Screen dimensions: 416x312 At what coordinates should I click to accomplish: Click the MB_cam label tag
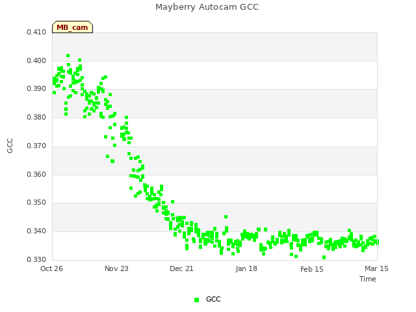coord(72,27)
